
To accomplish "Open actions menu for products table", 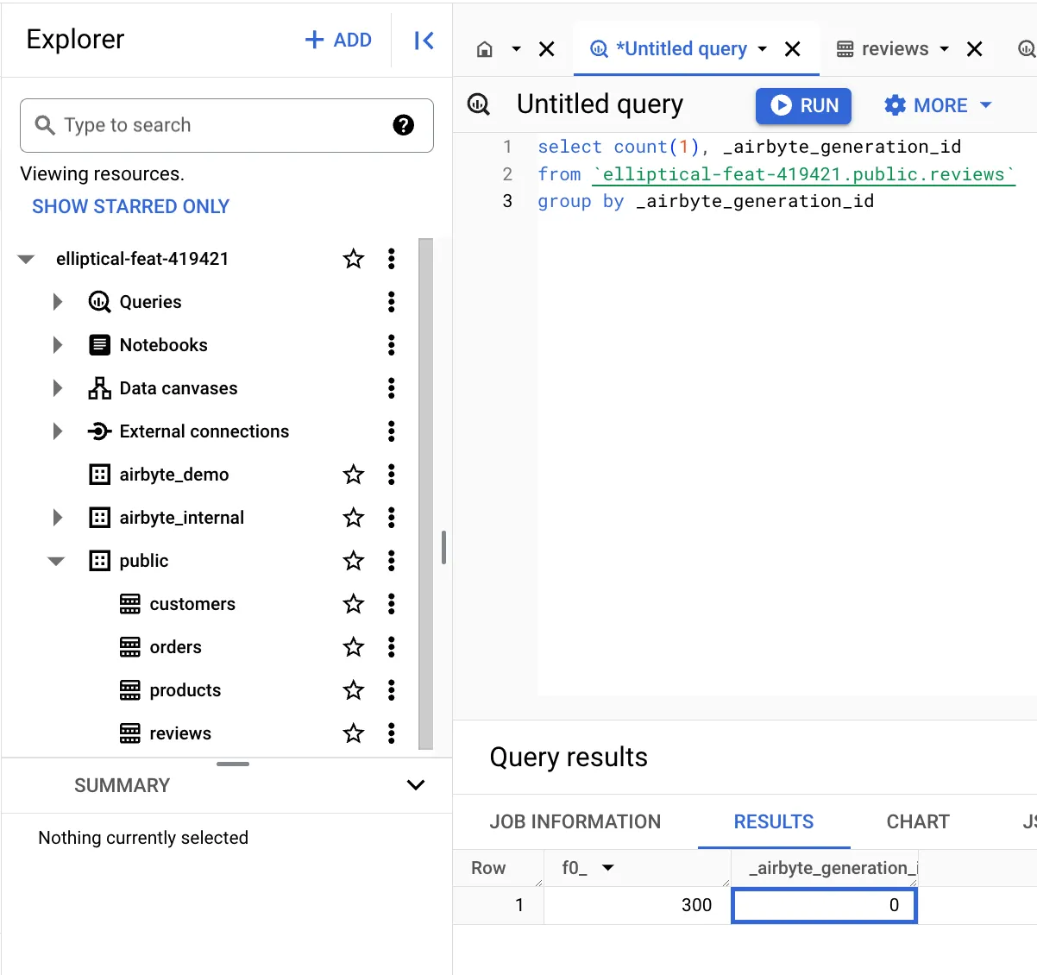I will 392,690.
